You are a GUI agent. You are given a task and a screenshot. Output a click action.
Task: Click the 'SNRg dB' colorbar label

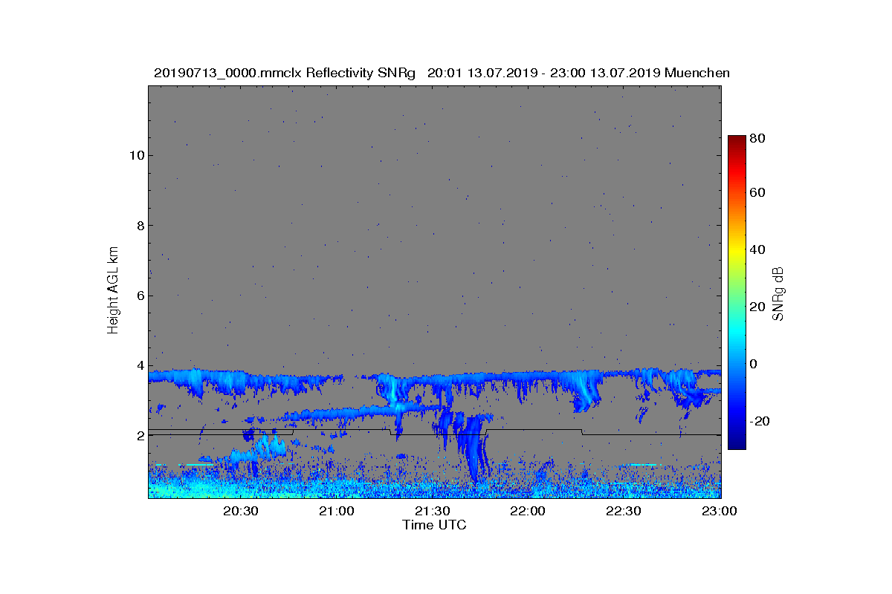coord(778,294)
